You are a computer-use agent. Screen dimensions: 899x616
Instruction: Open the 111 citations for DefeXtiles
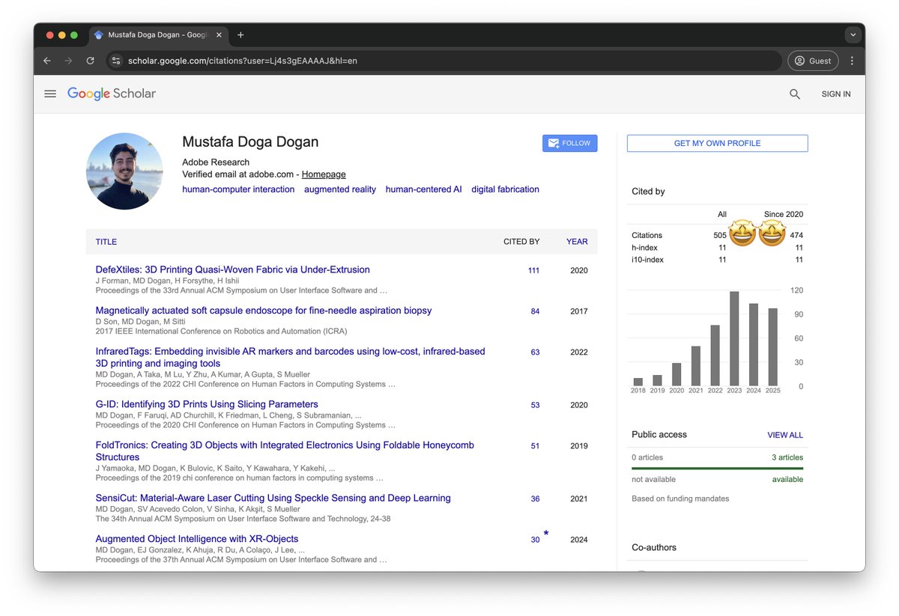point(533,271)
